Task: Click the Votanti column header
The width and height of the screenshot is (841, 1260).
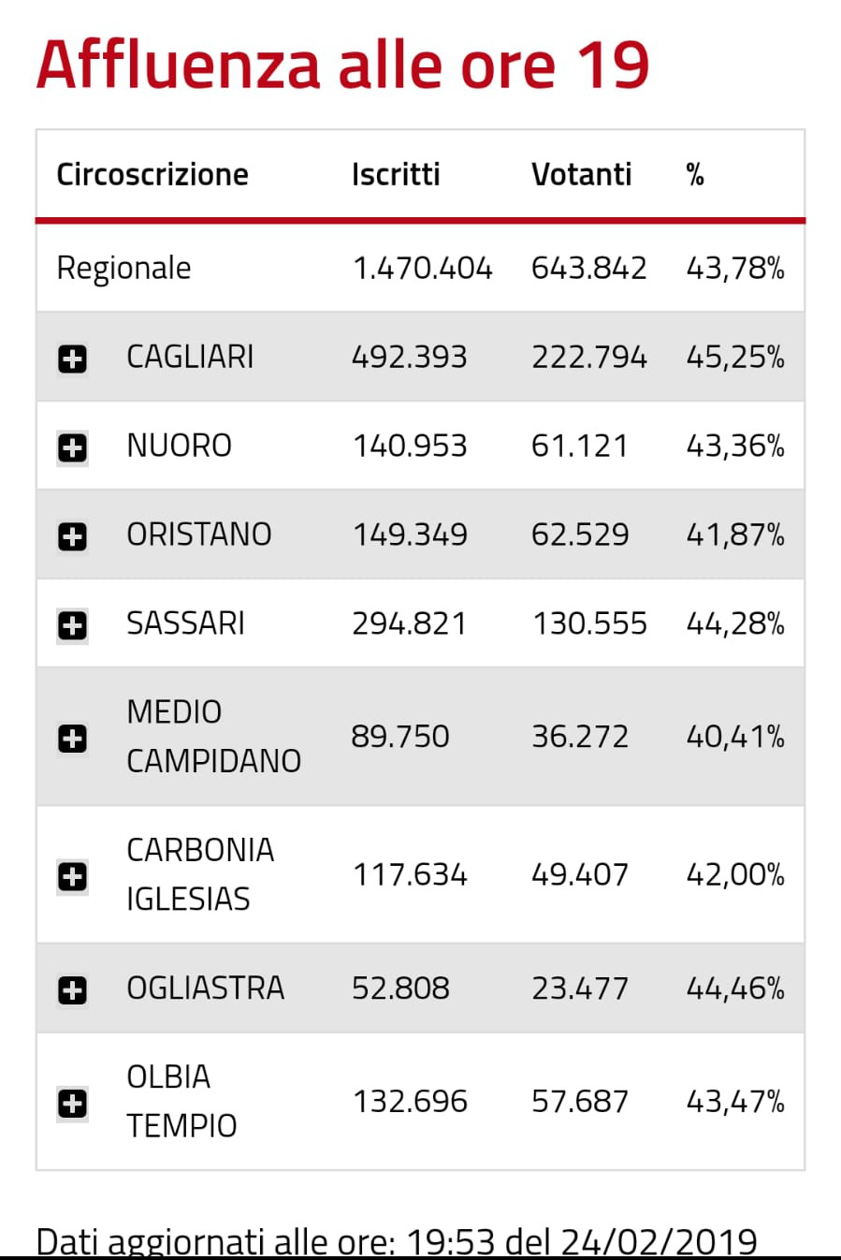Action: tap(582, 174)
